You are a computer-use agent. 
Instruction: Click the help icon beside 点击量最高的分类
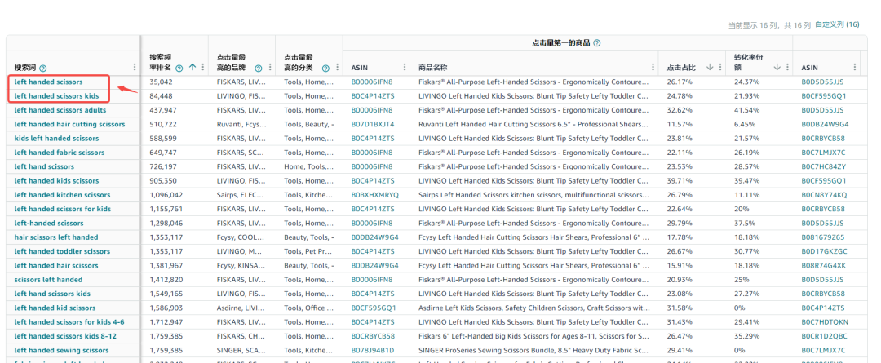click(x=325, y=68)
